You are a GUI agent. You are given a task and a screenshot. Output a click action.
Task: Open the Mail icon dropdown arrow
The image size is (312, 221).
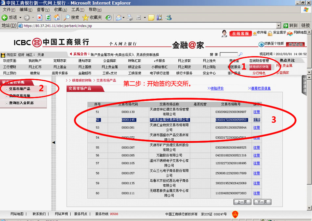coord(123,18)
